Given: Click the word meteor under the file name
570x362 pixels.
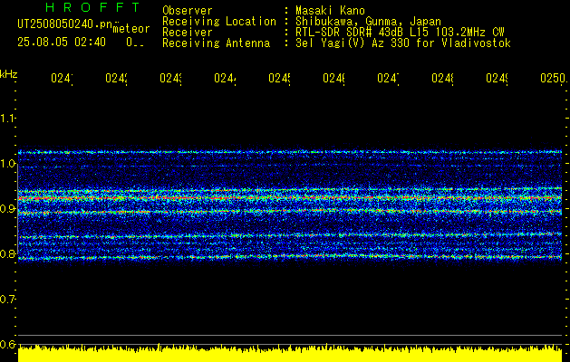Looking at the screenshot, I should click(x=131, y=29).
